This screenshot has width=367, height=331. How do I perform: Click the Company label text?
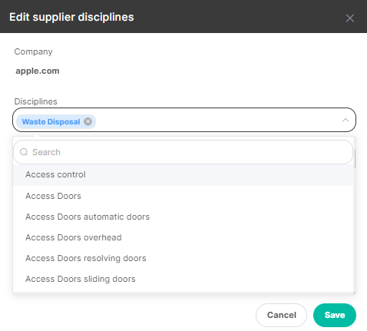point(33,51)
